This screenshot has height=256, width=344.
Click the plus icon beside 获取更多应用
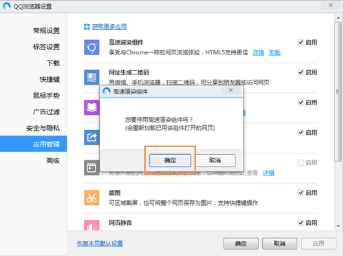click(x=87, y=27)
